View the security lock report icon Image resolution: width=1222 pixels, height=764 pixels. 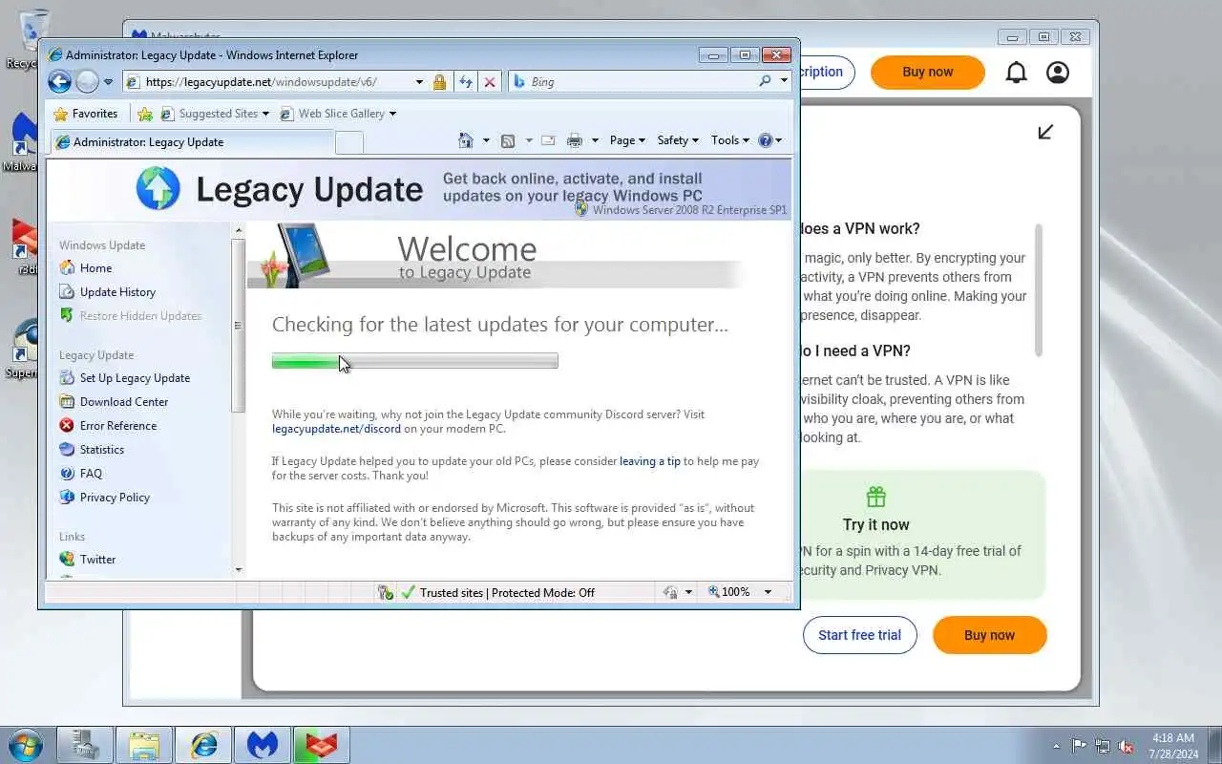(x=439, y=82)
